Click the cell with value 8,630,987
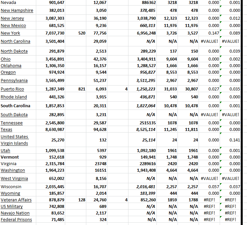247x225 pixels. (x=55, y=130)
